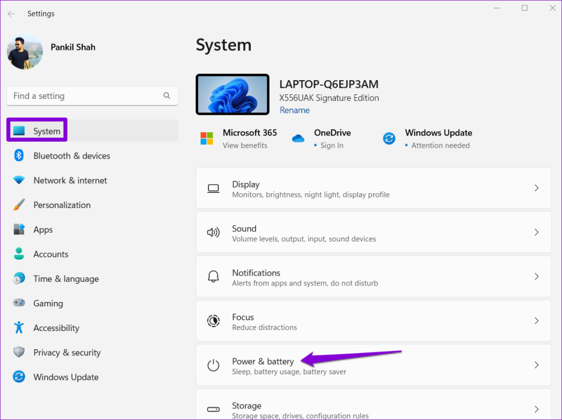Select the Gaming controller icon
This screenshot has width=562, height=420.
point(18,303)
